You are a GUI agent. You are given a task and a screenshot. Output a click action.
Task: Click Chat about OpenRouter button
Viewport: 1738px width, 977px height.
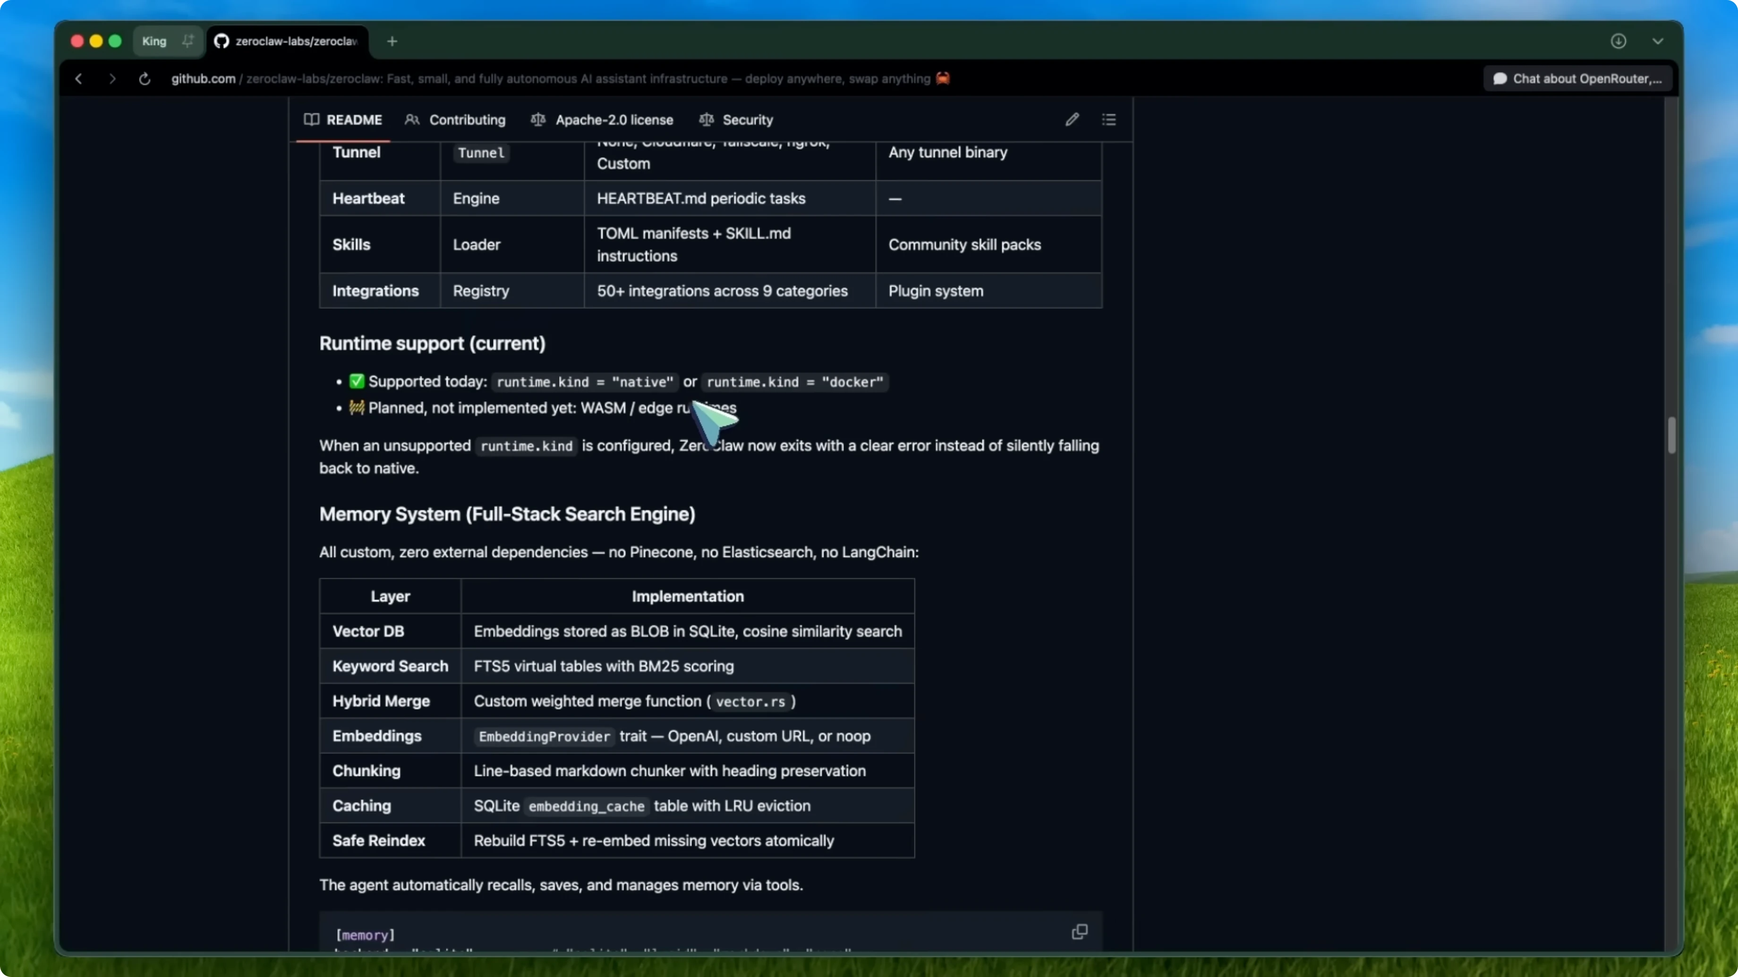(x=1577, y=79)
